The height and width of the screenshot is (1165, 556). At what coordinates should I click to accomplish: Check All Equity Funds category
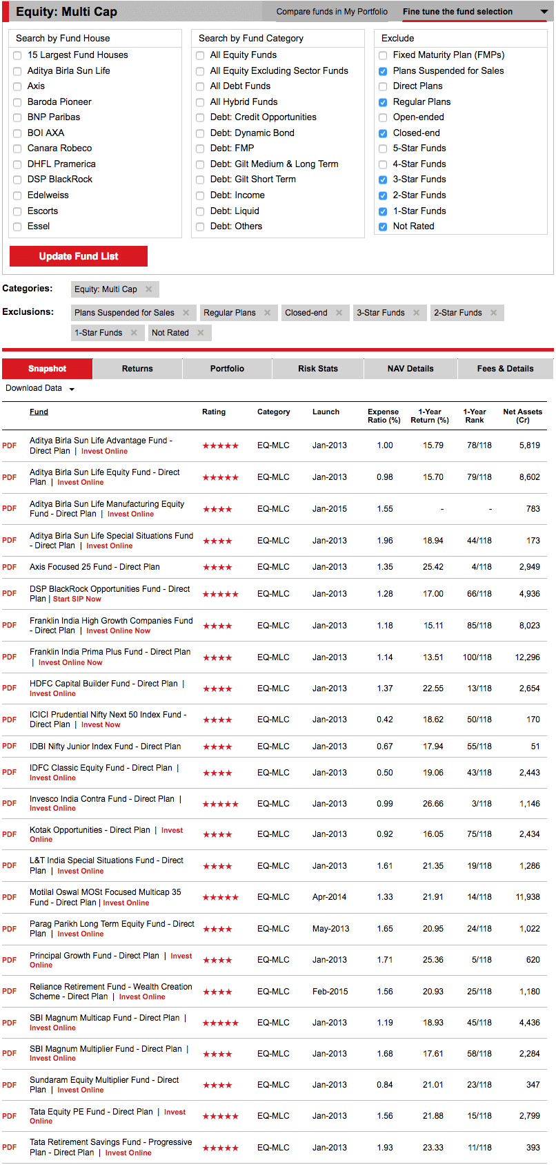200,55
